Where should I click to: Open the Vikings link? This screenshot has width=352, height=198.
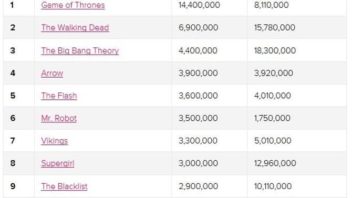(x=54, y=141)
